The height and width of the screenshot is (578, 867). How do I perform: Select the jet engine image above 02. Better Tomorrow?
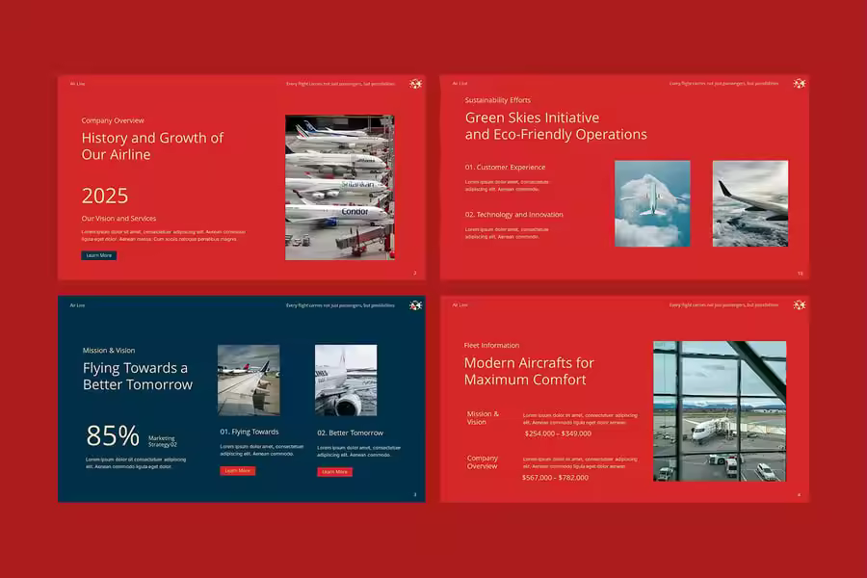346,380
